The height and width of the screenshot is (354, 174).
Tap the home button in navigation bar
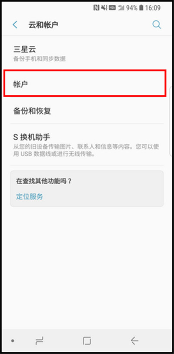87,341
